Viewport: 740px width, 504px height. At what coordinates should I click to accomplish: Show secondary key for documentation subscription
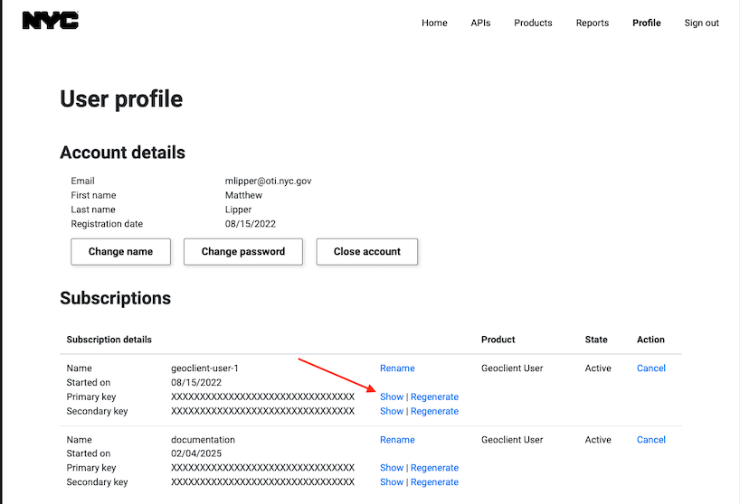(392, 481)
